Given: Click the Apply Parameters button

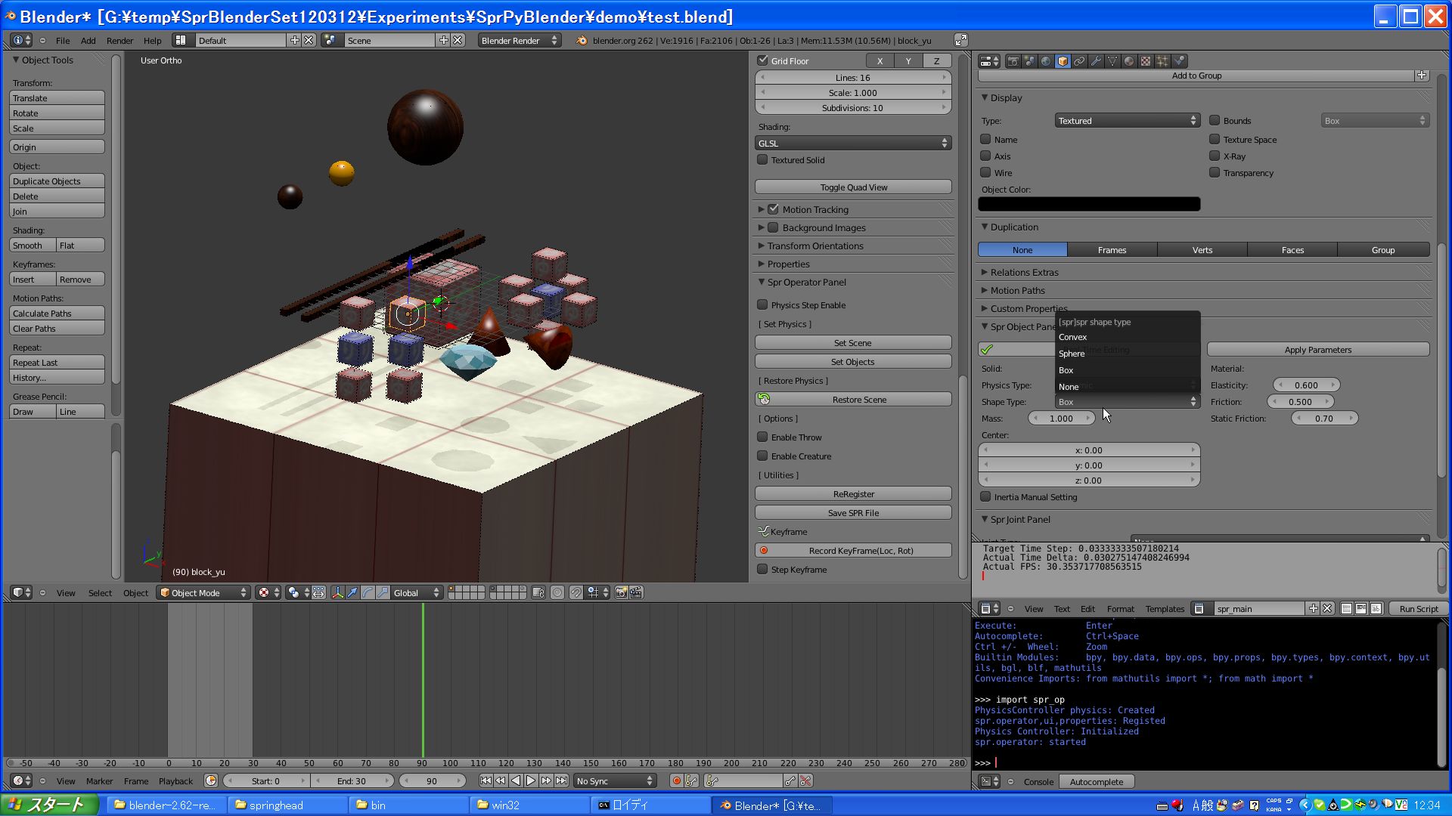Looking at the screenshot, I should click(x=1318, y=349).
